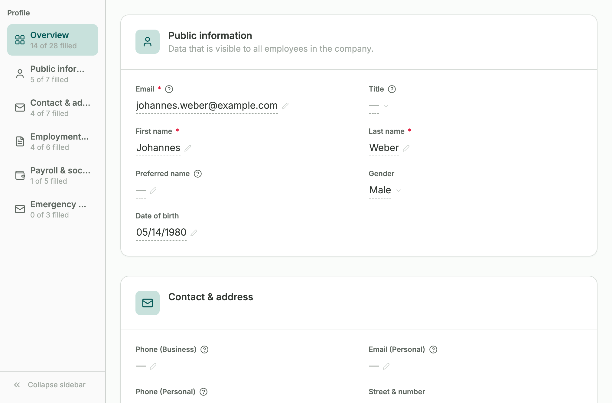
Task: Click the email field help icon
Action: [x=169, y=89]
